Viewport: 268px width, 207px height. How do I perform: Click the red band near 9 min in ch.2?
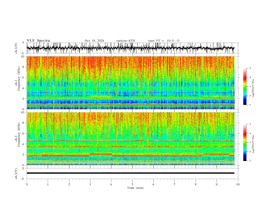point(216,154)
